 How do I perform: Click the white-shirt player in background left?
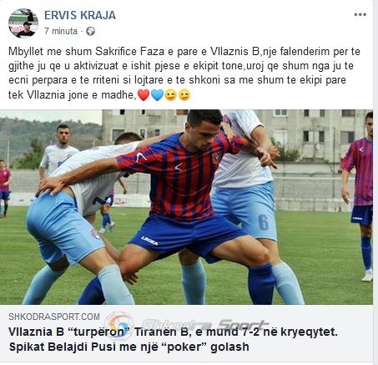pos(60,151)
